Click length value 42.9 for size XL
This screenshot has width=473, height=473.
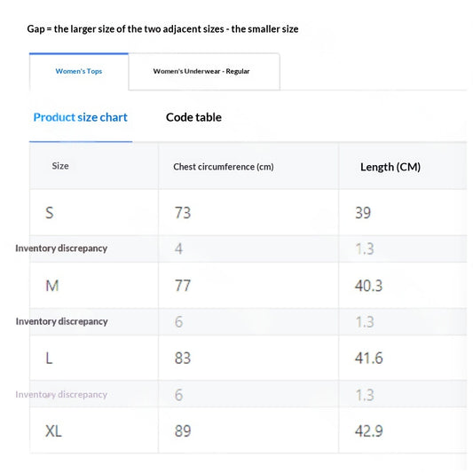coord(368,430)
